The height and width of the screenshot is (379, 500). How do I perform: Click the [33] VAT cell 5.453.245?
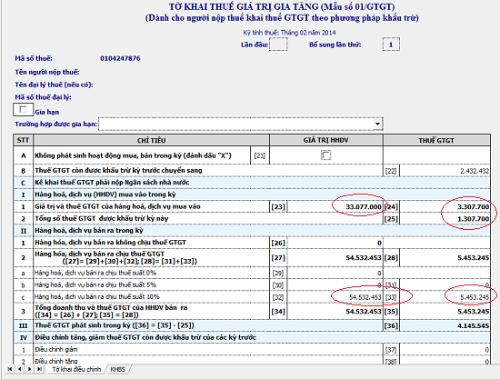(445, 297)
